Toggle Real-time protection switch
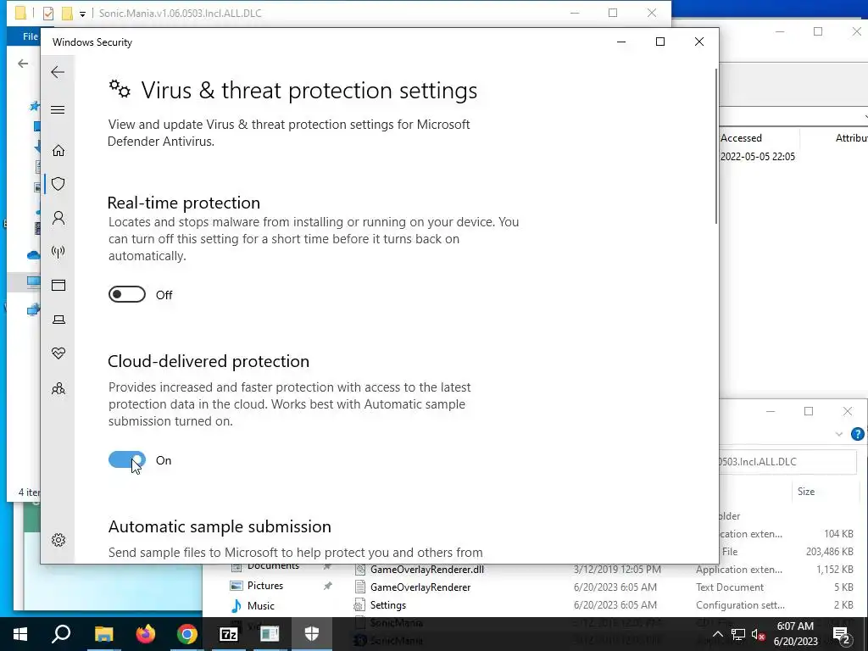The height and width of the screenshot is (651, 868). [127, 294]
